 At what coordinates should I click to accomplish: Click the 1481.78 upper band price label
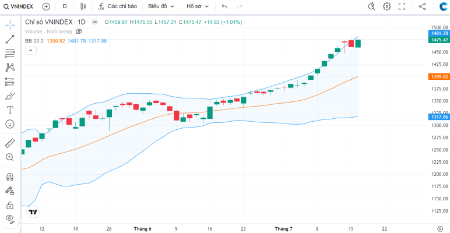(439, 33)
